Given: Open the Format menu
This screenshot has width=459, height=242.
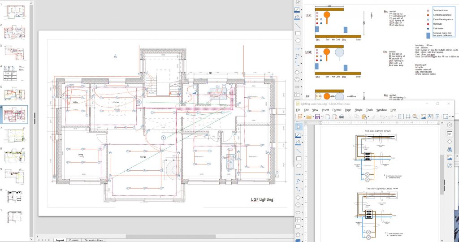Looking at the screenshot, I should 338,110.
